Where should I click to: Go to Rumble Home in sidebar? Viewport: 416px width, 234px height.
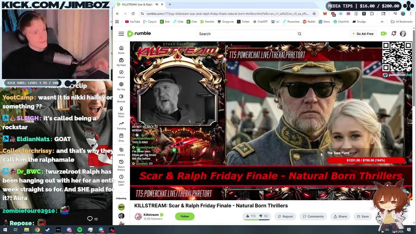point(121,50)
